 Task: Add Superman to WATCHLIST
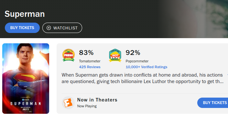tap(62, 28)
